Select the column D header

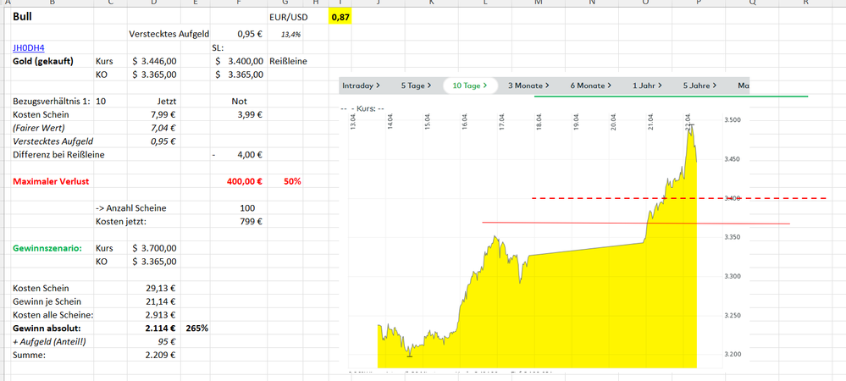[153, 3]
